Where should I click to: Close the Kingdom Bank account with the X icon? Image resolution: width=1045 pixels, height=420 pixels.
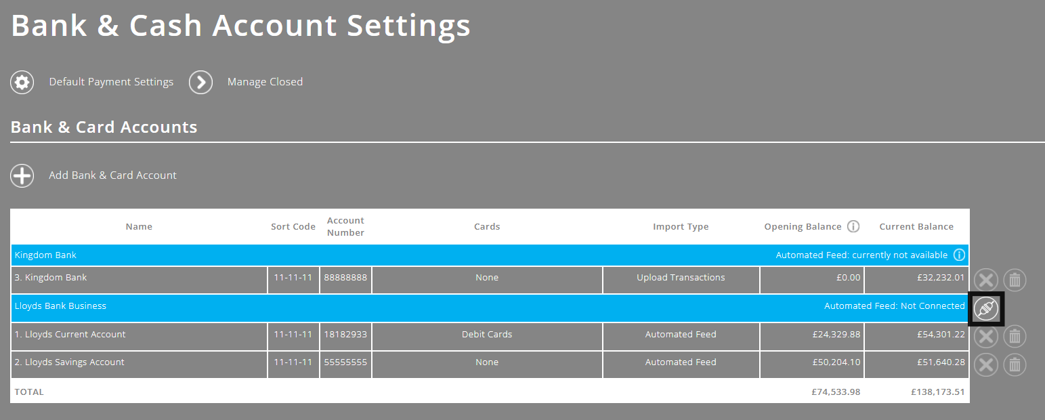pyautogui.click(x=985, y=280)
